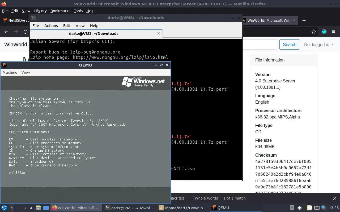Viewport: 340px width, 212px height.
Task: Switch to the terminal taskbar entry
Action: click(129, 208)
